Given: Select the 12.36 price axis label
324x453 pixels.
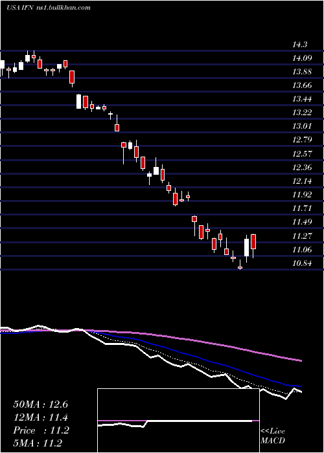Looking at the screenshot, I should pos(302,167).
